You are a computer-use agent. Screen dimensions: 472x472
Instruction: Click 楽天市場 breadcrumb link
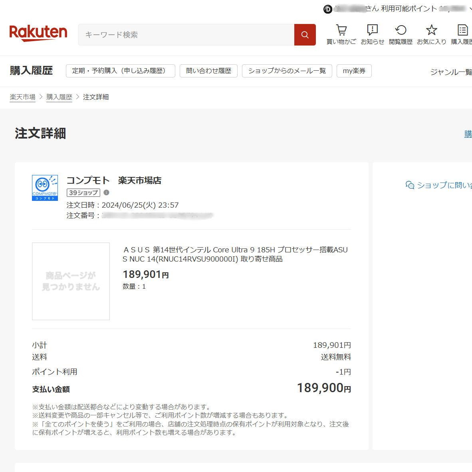pyautogui.click(x=23, y=97)
